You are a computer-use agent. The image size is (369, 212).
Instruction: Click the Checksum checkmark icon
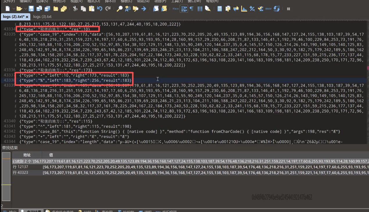pyautogui.click(x=260, y=9)
